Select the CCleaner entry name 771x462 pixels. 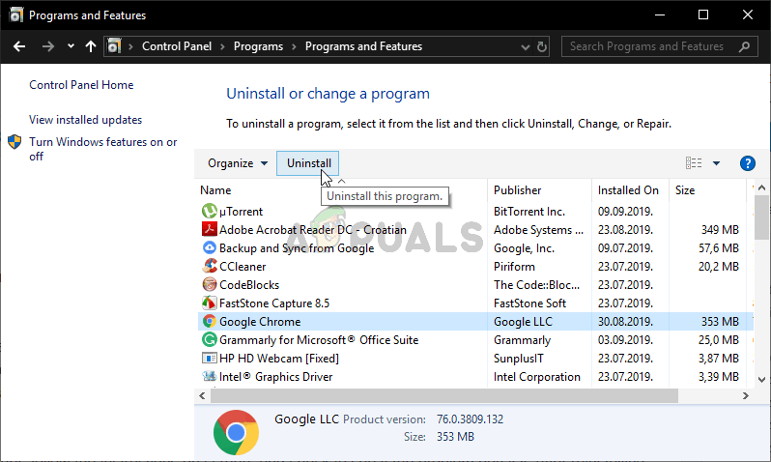(243, 267)
